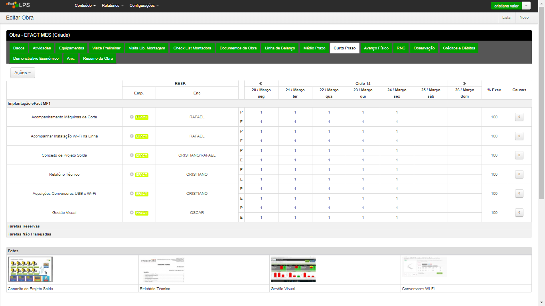Screen dimensions: 545x306
Task: Click the Tarefas Não Planejadas section header
Action: tap(269, 234)
